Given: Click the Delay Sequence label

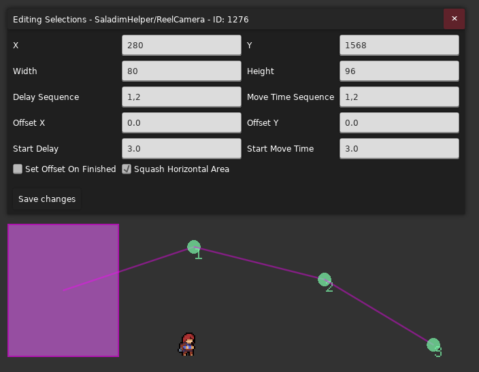Looking at the screenshot, I should click(46, 97).
